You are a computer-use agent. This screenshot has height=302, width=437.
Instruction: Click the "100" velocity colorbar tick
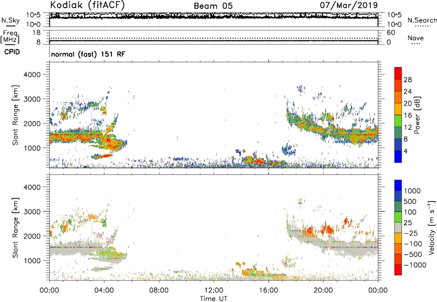tap(410, 212)
